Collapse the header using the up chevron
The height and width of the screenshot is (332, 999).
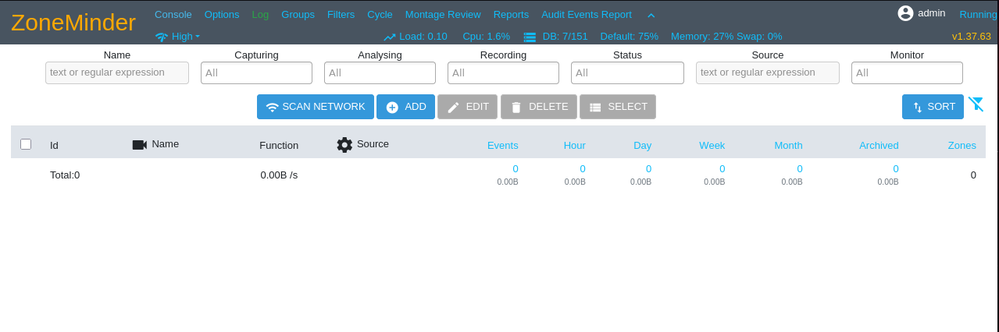[x=651, y=15]
